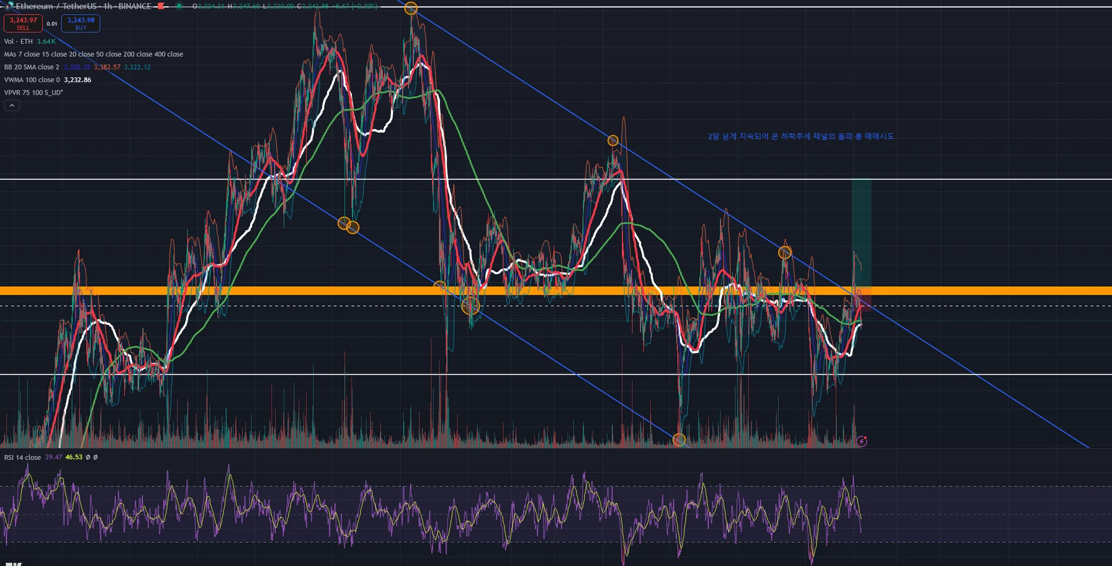
Task: Select the VWMA 100 close 0 indicator
Action: 32,80
